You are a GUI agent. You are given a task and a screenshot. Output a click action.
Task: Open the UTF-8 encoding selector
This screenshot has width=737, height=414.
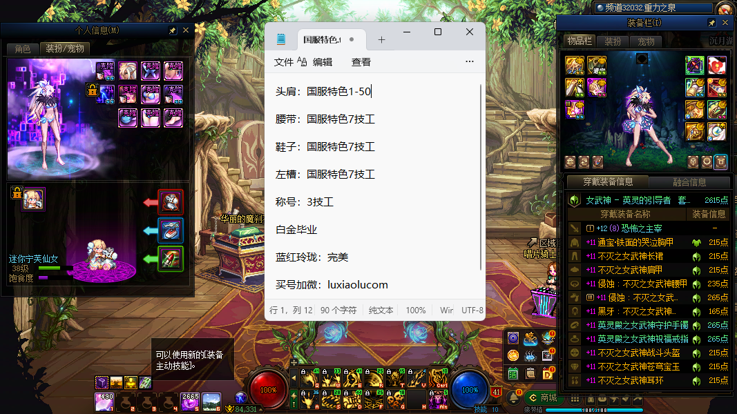(x=472, y=310)
